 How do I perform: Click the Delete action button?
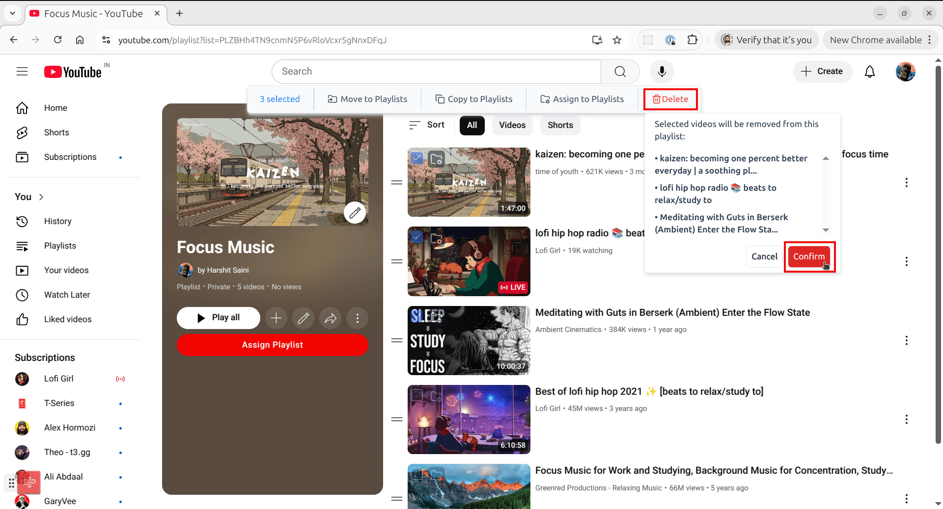point(670,99)
